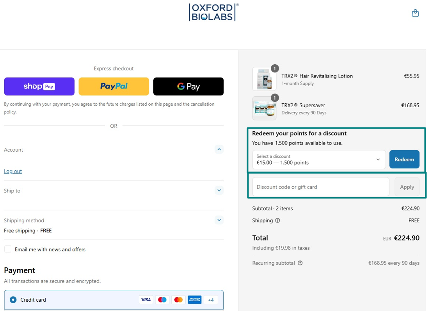The height and width of the screenshot is (311, 430).
Task: Click the Visa card icon
Action: [146, 300]
